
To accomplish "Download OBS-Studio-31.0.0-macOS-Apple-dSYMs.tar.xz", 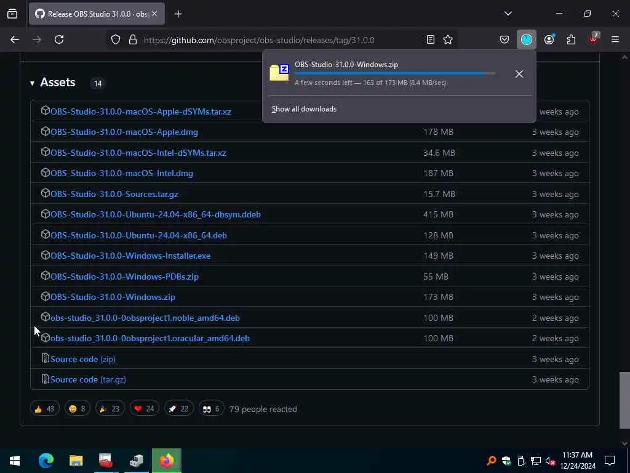I will coord(141,111).
